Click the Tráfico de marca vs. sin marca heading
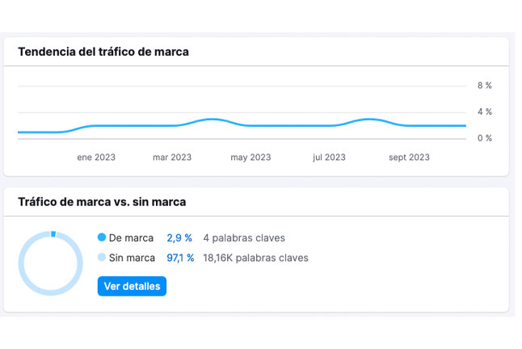522x349 pixels. [102, 201]
